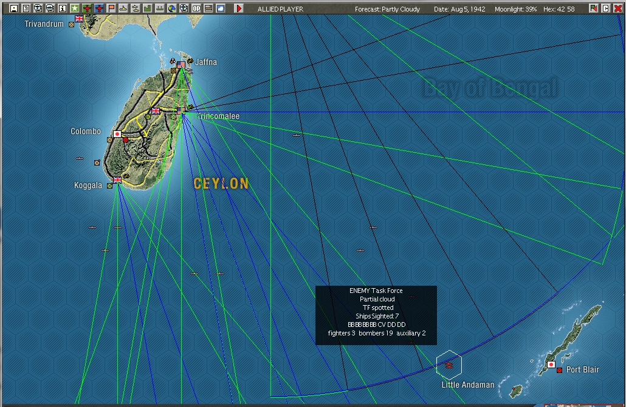Click the 'C' button in top bar
This screenshot has height=407, width=626.
[x=605, y=8]
